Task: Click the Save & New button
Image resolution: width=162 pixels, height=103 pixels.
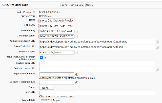Action: tap(77, 5)
